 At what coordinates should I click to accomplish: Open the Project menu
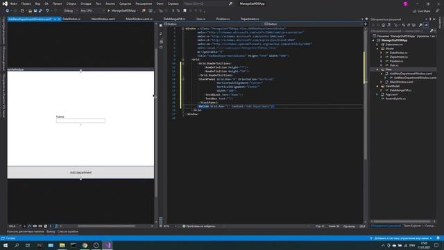[57, 3]
